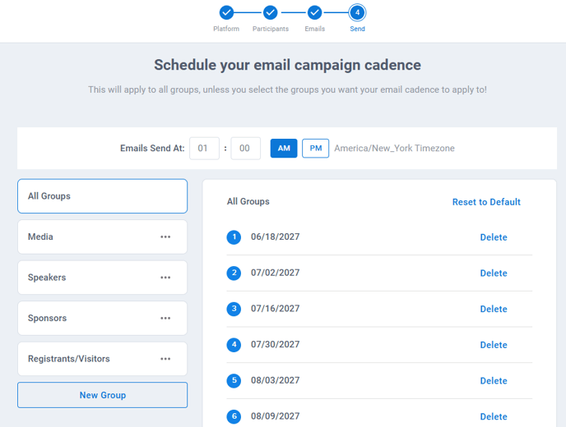The width and height of the screenshot is (566, 427).
Task: Open the Sponsors group three-dot menu
Action: click(165, 318)
